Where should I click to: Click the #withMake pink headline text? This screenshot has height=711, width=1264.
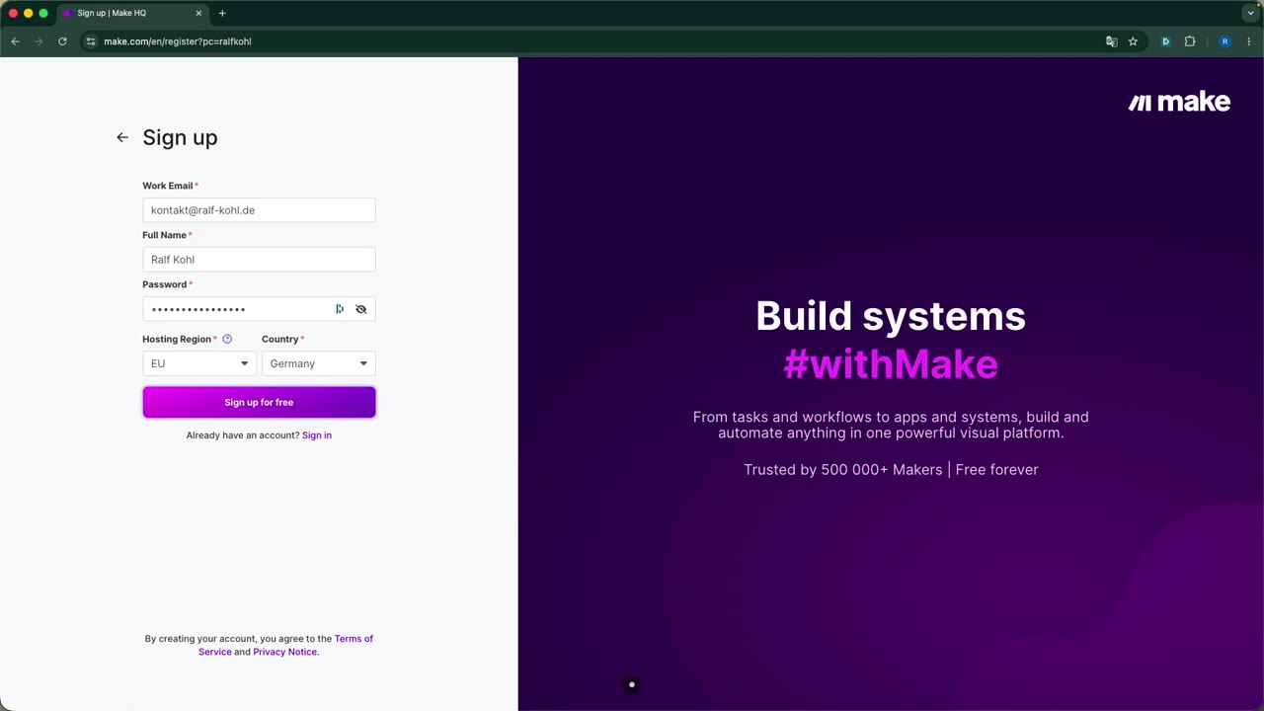coord(891,364)
